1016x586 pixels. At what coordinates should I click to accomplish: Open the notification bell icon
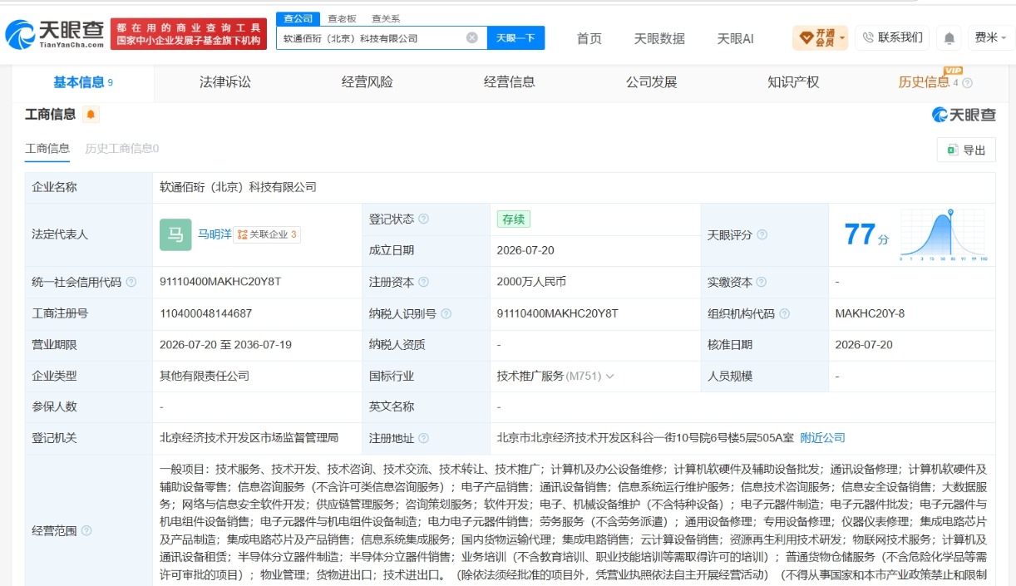(x=949, y=37)
